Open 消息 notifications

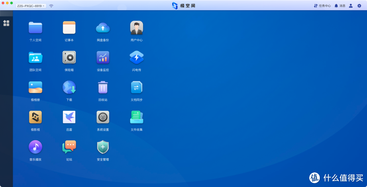[340, 6]
